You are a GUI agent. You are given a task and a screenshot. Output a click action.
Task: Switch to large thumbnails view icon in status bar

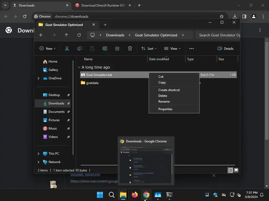point(236,170)
